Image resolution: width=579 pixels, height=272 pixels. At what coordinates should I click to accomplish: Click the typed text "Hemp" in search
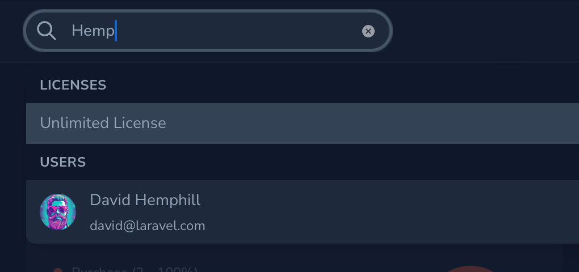[x=93, y=31]
